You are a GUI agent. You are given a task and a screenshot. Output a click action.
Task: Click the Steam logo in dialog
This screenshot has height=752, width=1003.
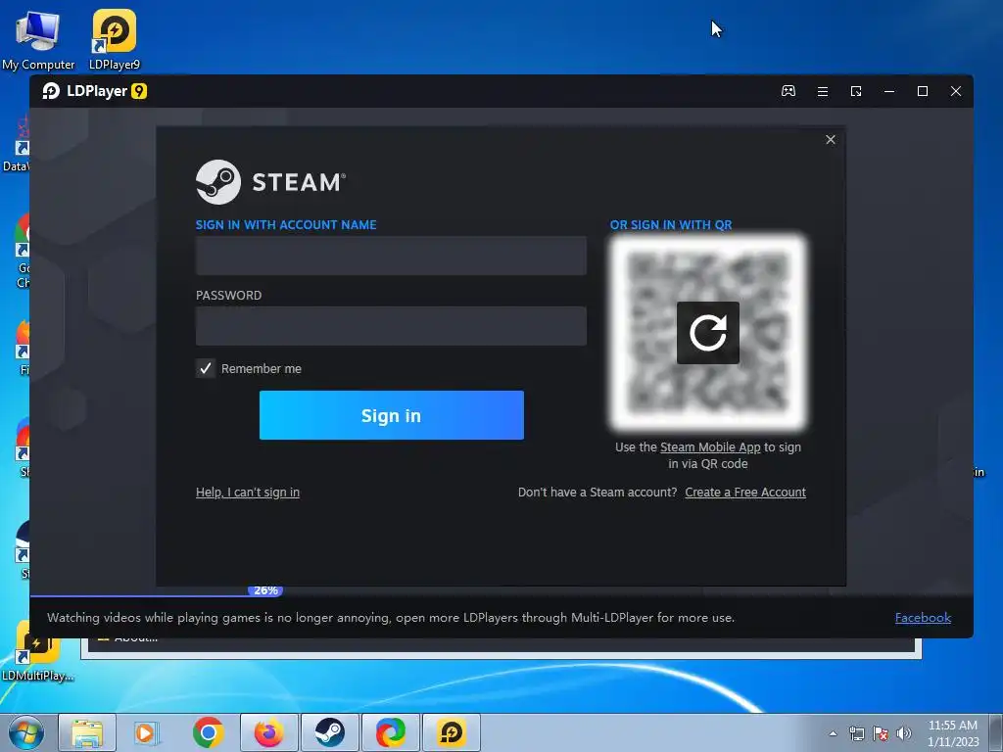(270, 182)
